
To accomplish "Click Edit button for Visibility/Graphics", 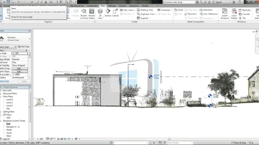I will pos(20,68).
